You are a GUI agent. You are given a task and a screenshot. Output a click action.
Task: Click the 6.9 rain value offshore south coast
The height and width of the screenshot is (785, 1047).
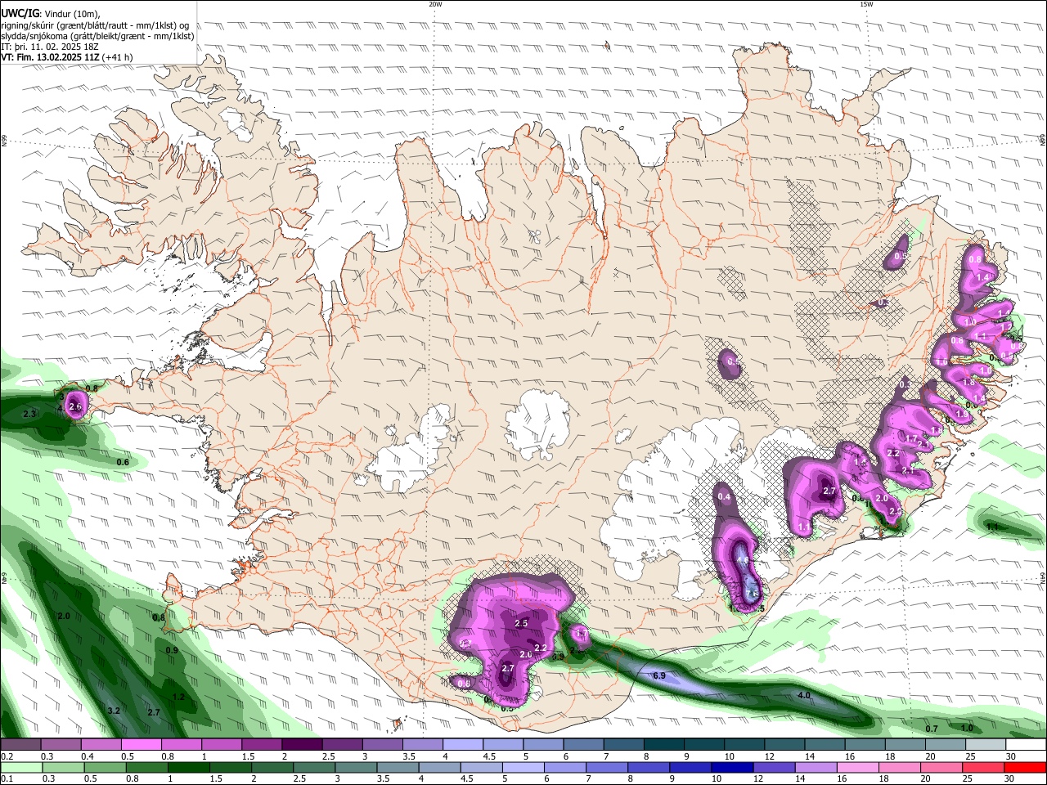[658, 676]
